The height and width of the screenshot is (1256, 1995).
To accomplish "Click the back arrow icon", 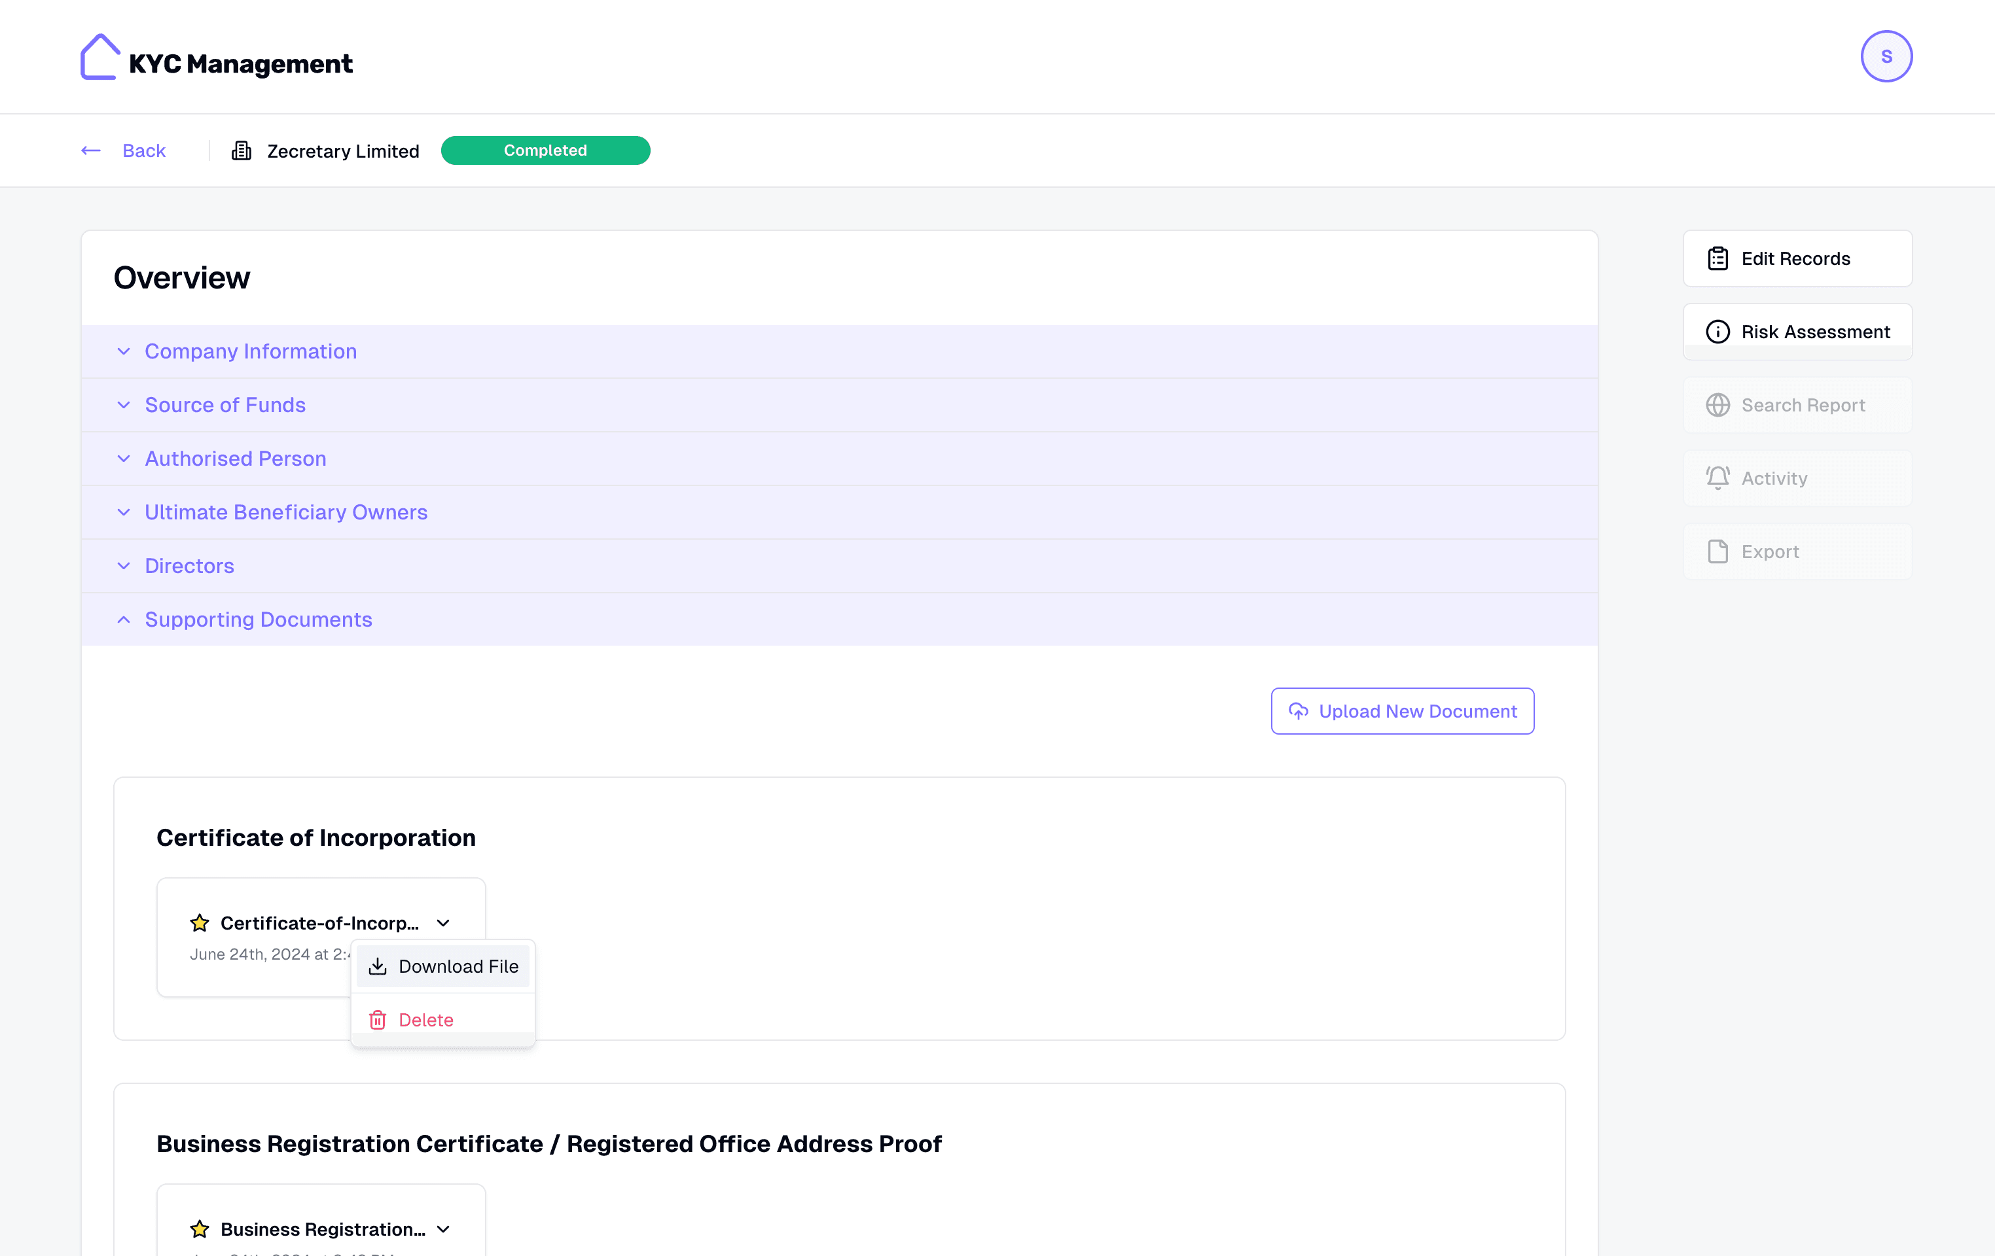I will point(91,150).
